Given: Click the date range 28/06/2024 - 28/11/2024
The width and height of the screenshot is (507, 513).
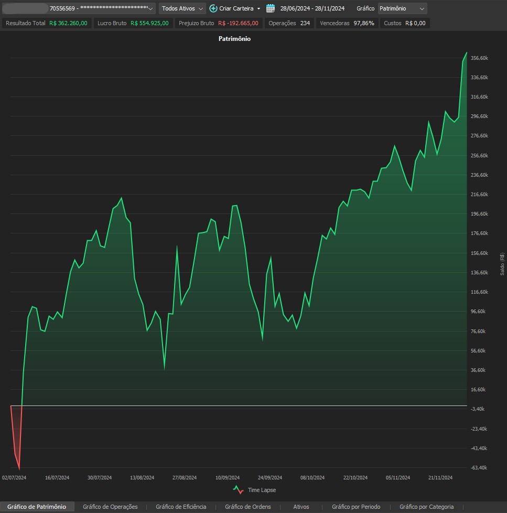Looking at the screenshot, I should (312, 8).
